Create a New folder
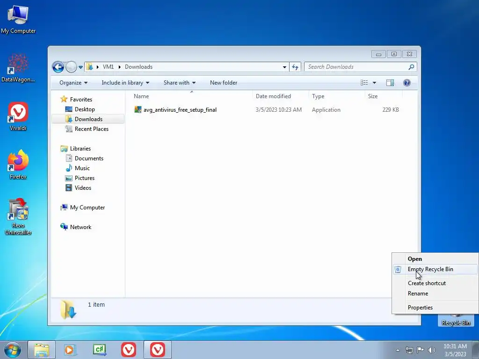 click(224, 83)
